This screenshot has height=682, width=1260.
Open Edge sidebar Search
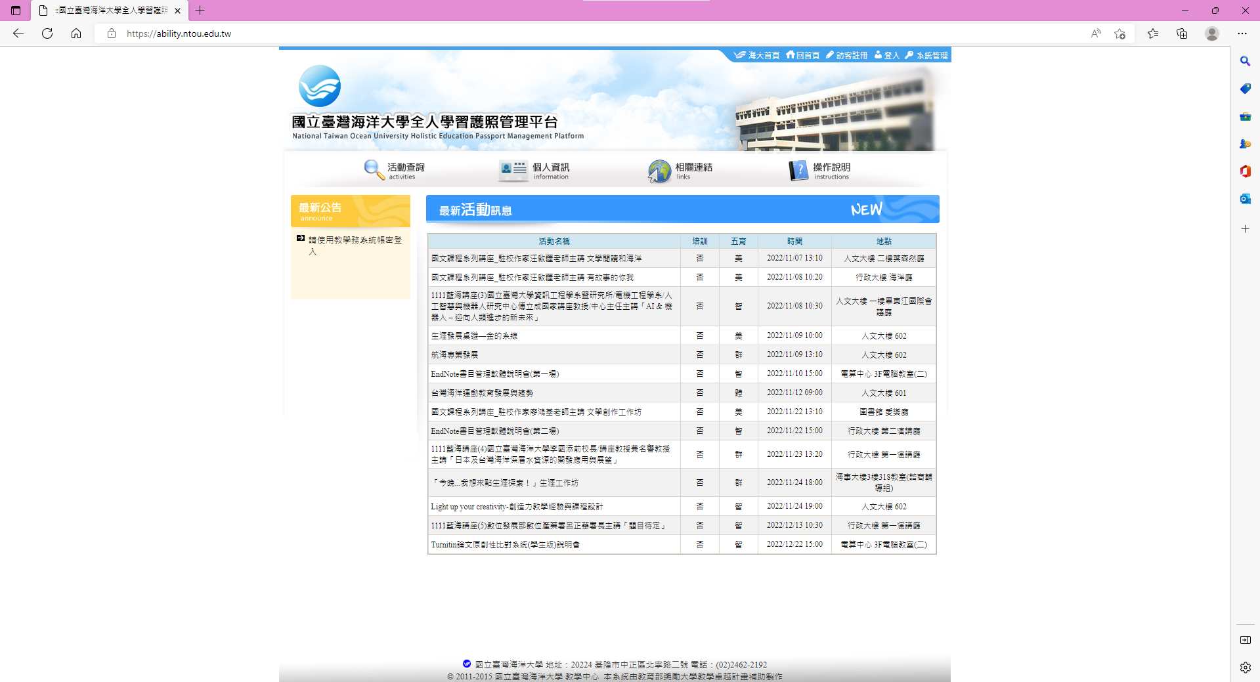1245,61
